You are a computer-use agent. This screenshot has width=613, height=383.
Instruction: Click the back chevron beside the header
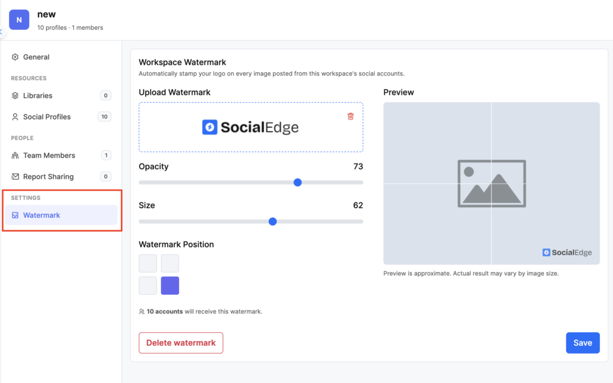[1, 32]
